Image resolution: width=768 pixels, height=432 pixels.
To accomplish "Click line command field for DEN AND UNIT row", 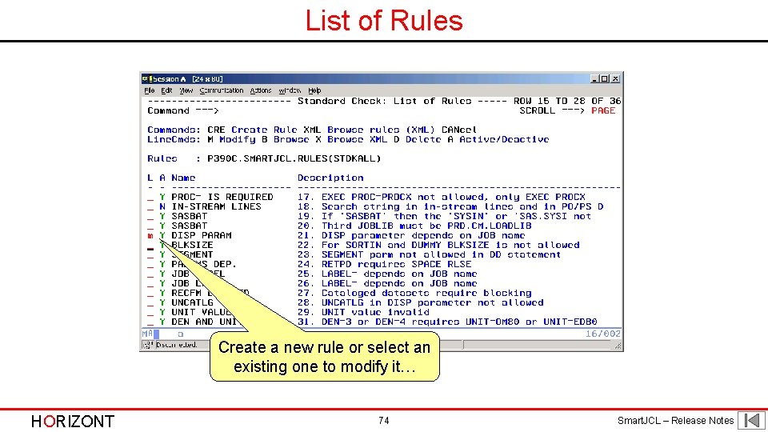I will [x=150, y=322].
